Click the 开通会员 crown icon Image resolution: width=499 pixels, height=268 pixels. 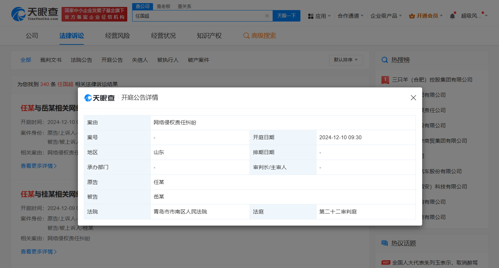tap(412, 16)
